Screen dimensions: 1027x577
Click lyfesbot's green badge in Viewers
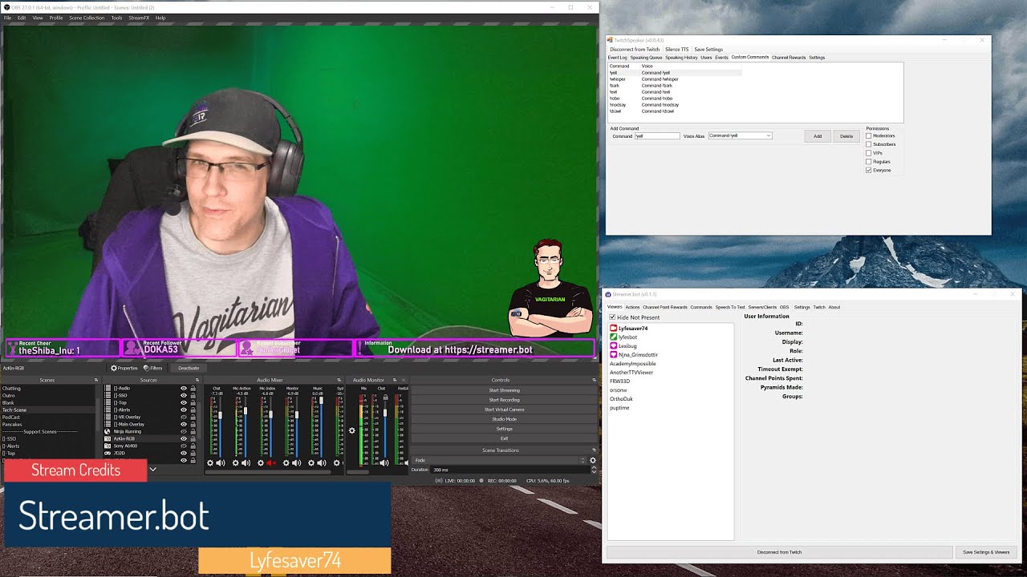614,337
